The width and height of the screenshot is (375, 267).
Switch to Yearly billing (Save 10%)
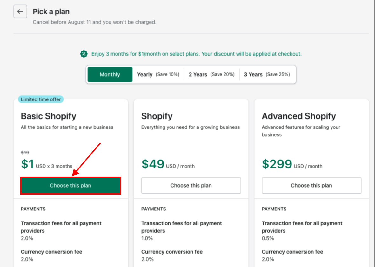click(158, 74)
